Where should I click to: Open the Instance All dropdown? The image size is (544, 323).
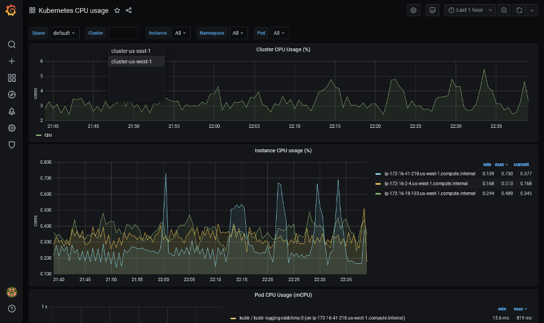[181, 33]
